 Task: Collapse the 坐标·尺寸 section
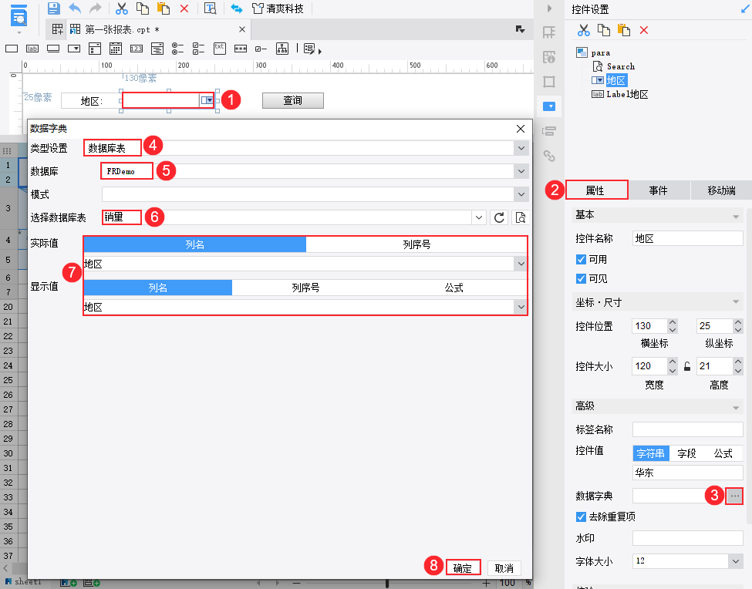pyautogui.click(x=736, y=302)
